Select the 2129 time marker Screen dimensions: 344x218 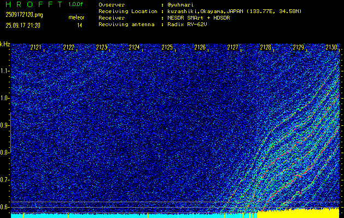(299, 47)
